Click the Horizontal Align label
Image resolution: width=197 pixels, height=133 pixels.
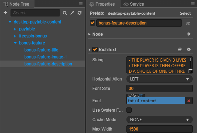coord(107,79)
